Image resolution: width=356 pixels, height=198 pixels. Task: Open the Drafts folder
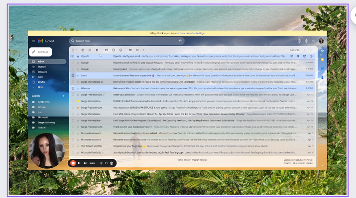pos(41,82)
